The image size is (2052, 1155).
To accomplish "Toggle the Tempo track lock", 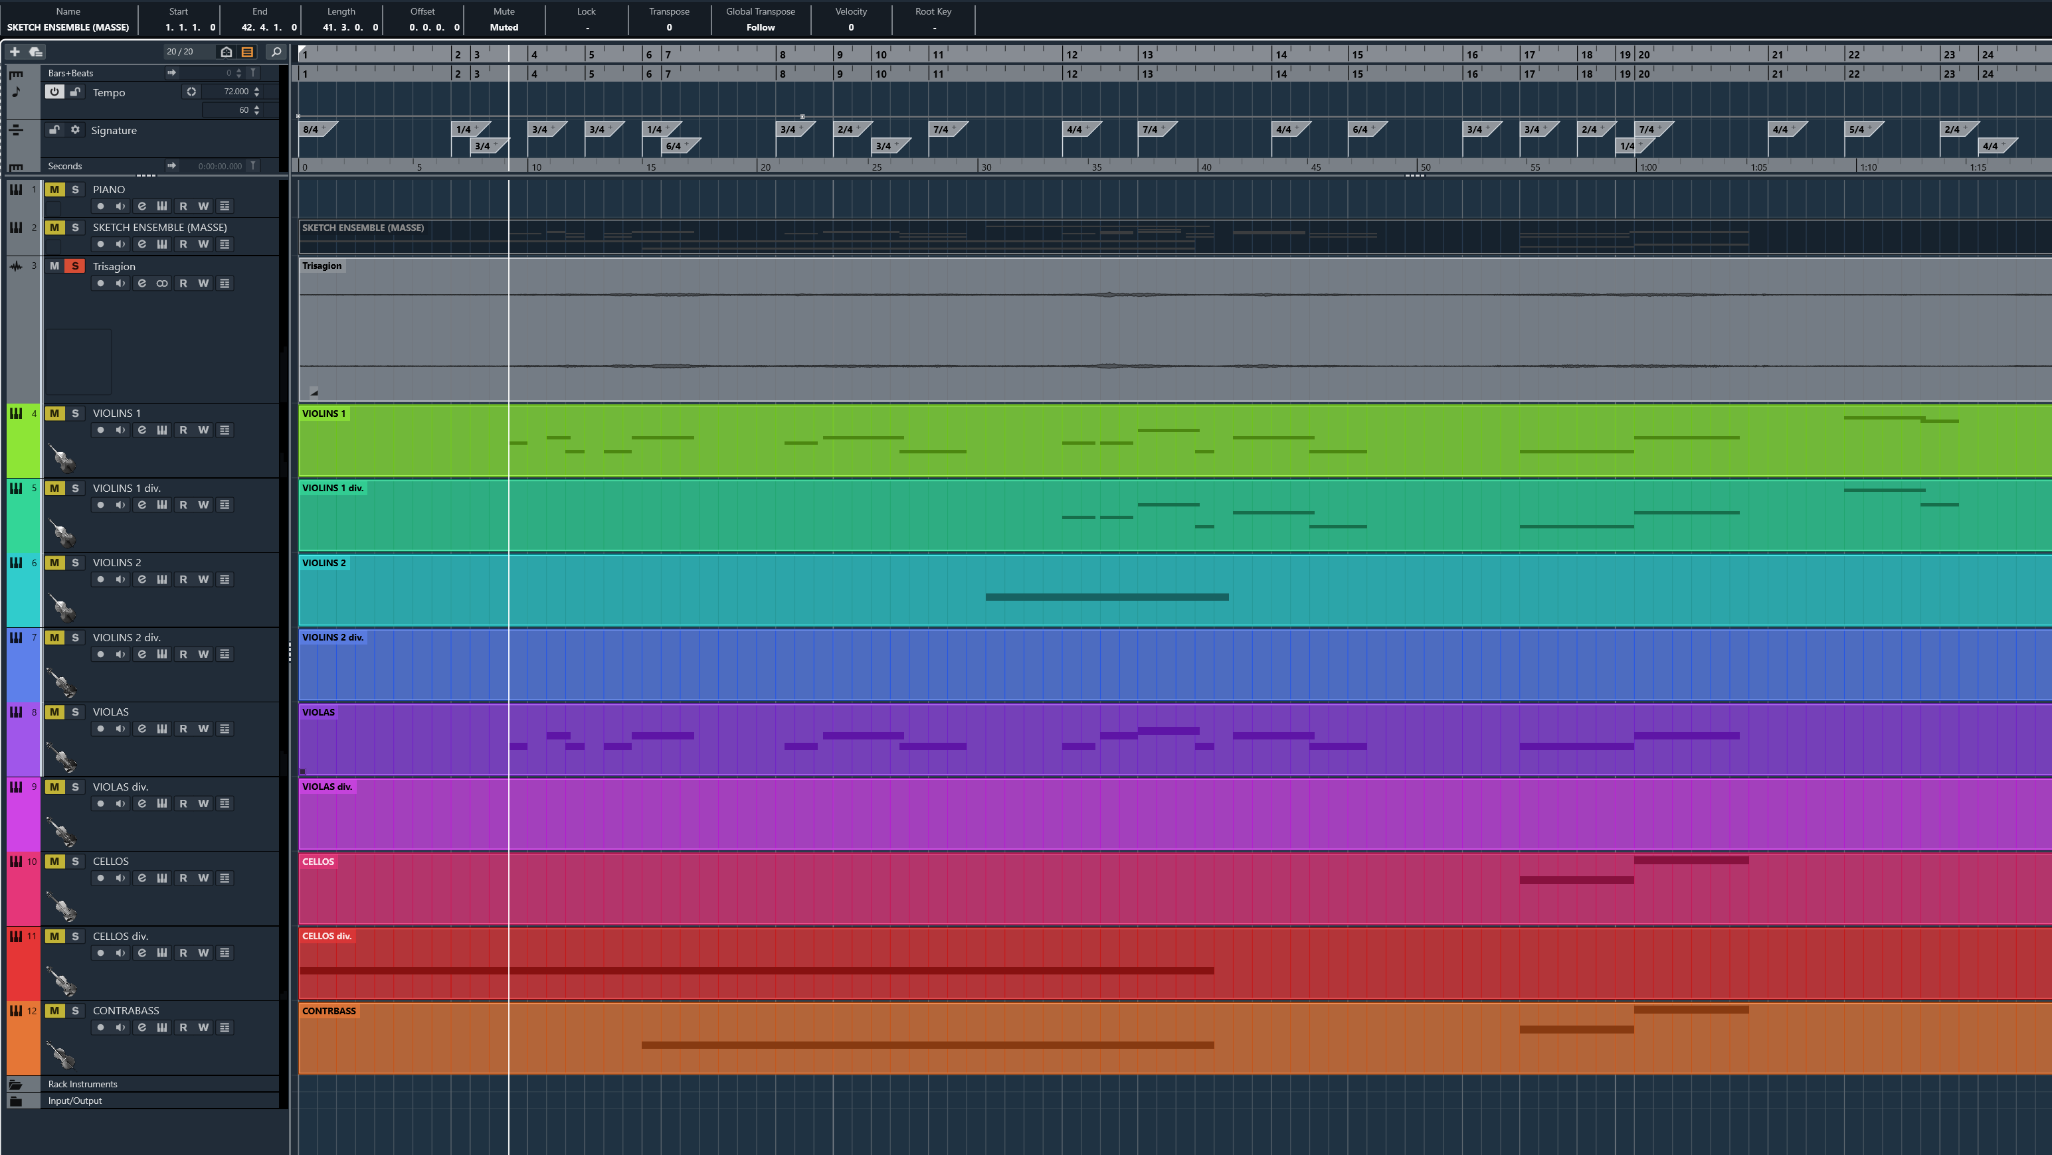I will coord(75,92).
